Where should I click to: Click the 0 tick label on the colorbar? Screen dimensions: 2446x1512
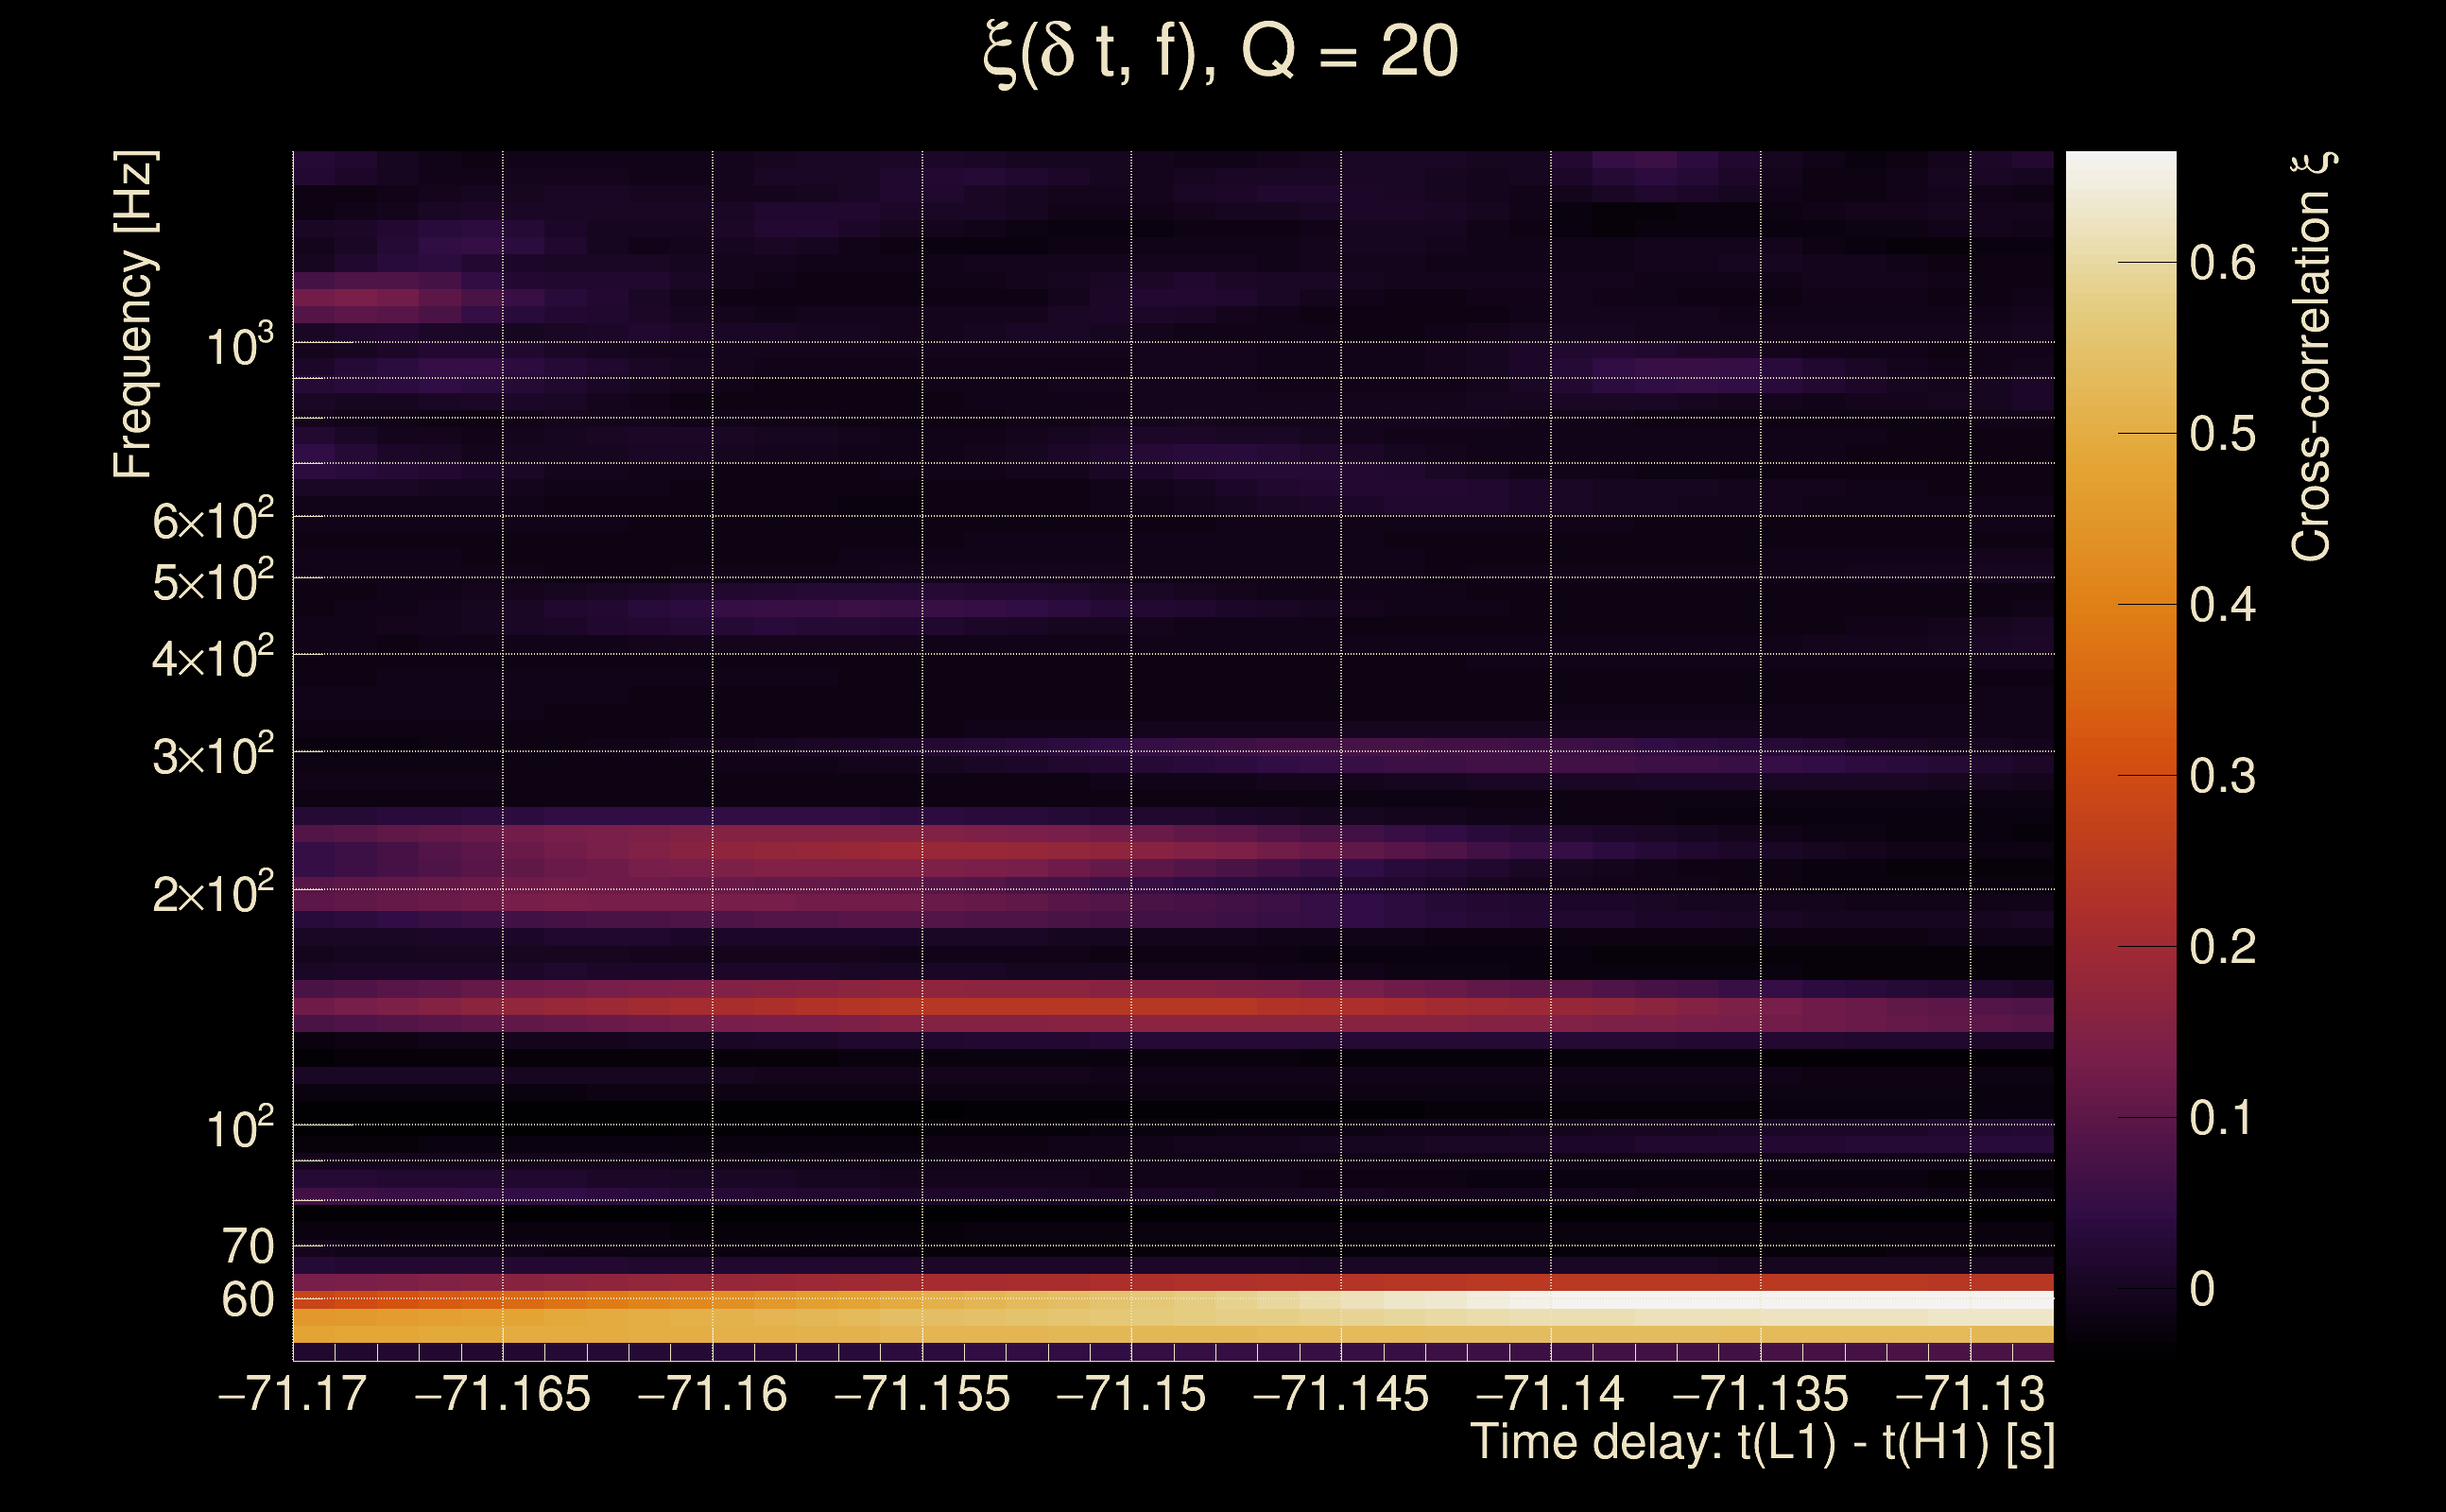point(2202,1289)
